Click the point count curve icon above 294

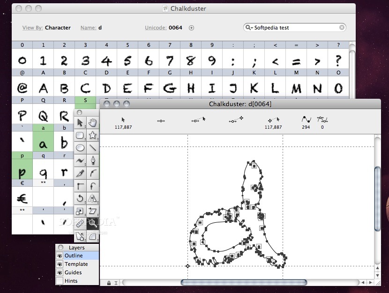(307, 119)
